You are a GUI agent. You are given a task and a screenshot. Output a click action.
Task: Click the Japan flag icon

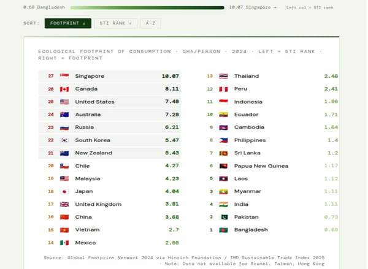tap(64, 191)
